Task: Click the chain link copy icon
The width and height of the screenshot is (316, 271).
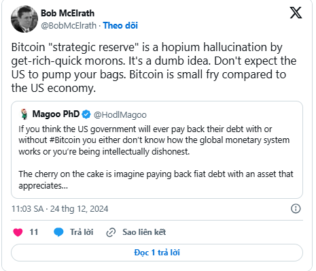Action: (x=111, y=232)
